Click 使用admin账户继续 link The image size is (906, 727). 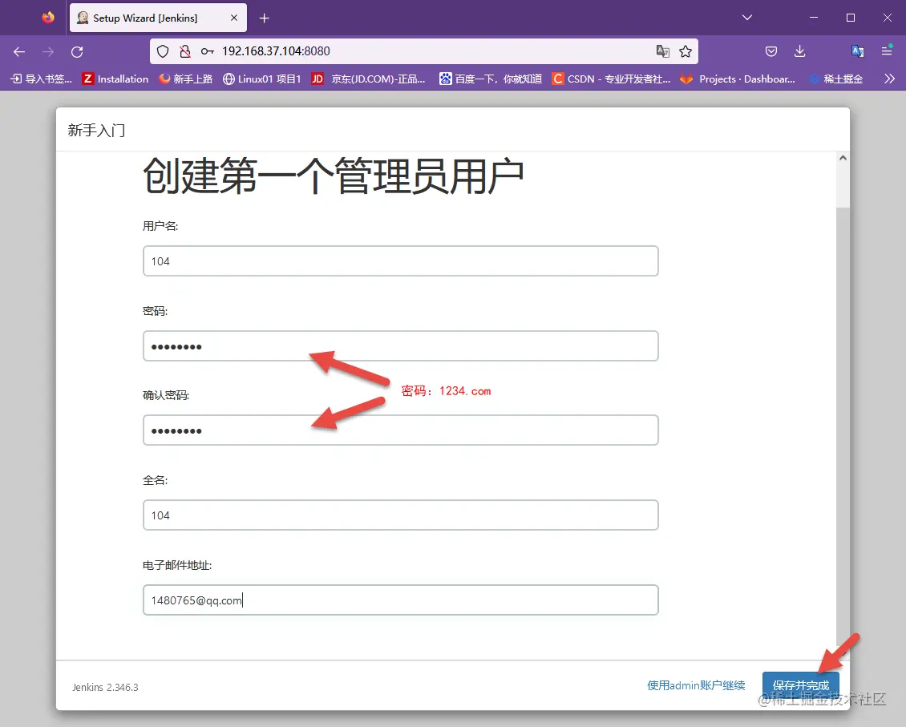click(x=696, y=685)
